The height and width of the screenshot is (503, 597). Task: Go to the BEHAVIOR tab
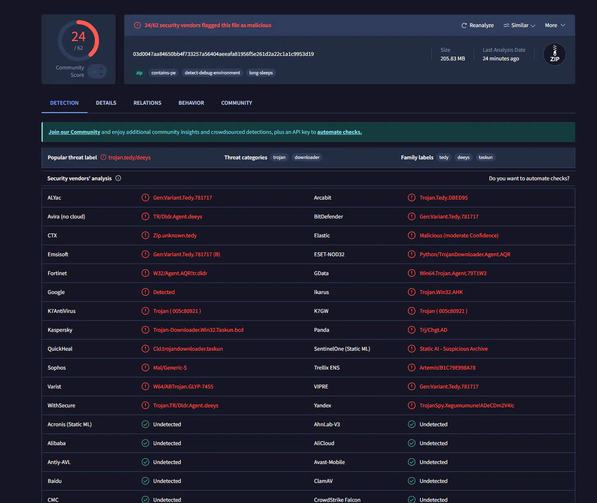click(x=191, y=103)
